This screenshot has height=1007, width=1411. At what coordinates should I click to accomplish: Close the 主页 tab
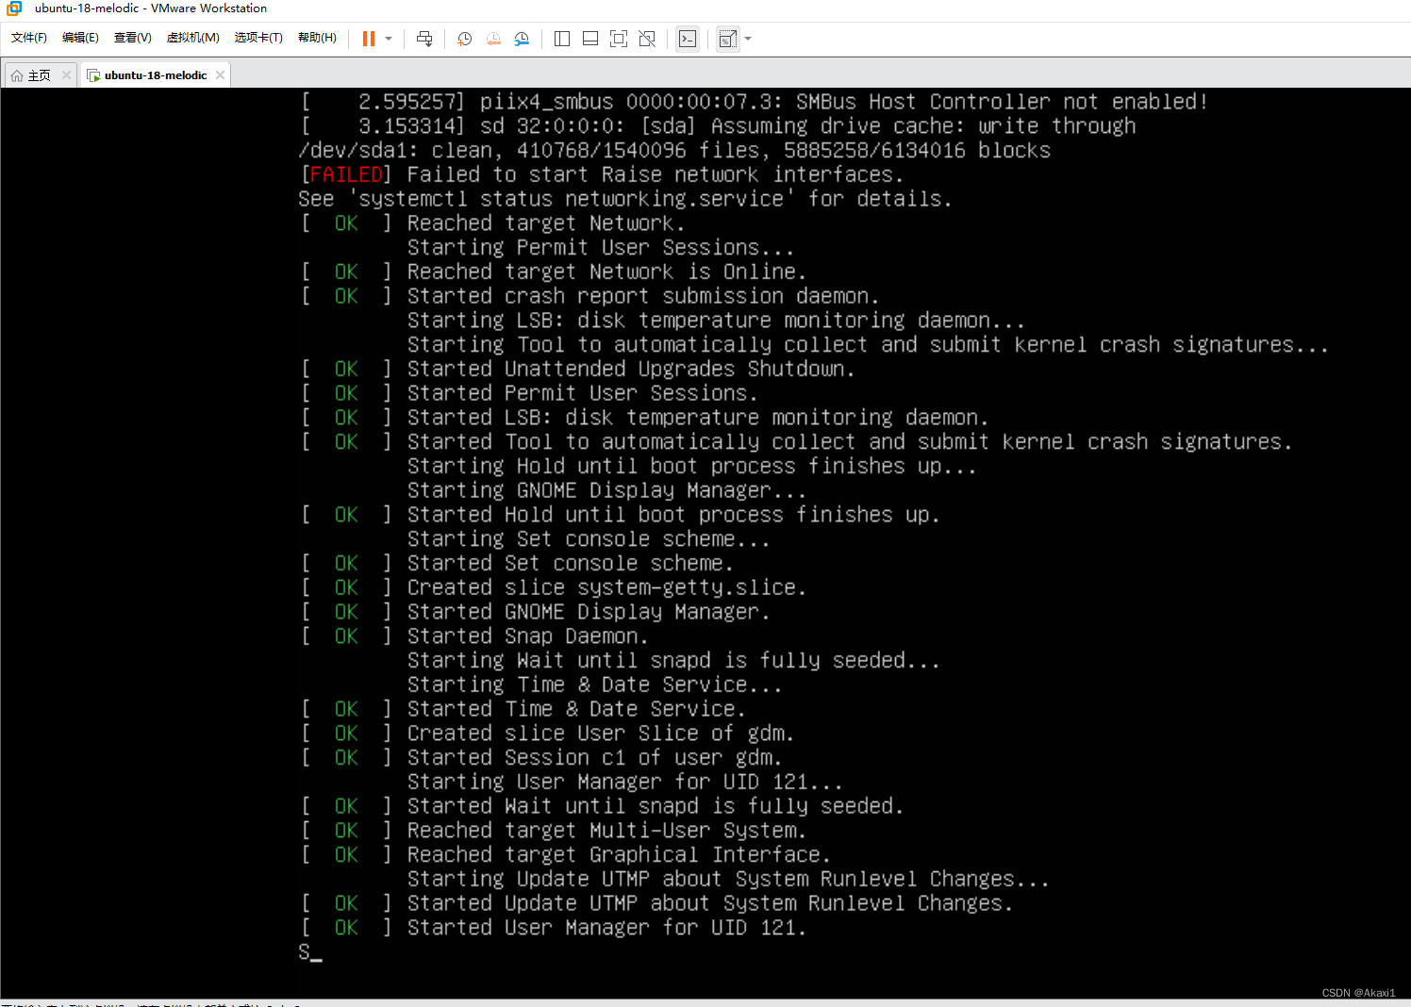coord(66,75)
